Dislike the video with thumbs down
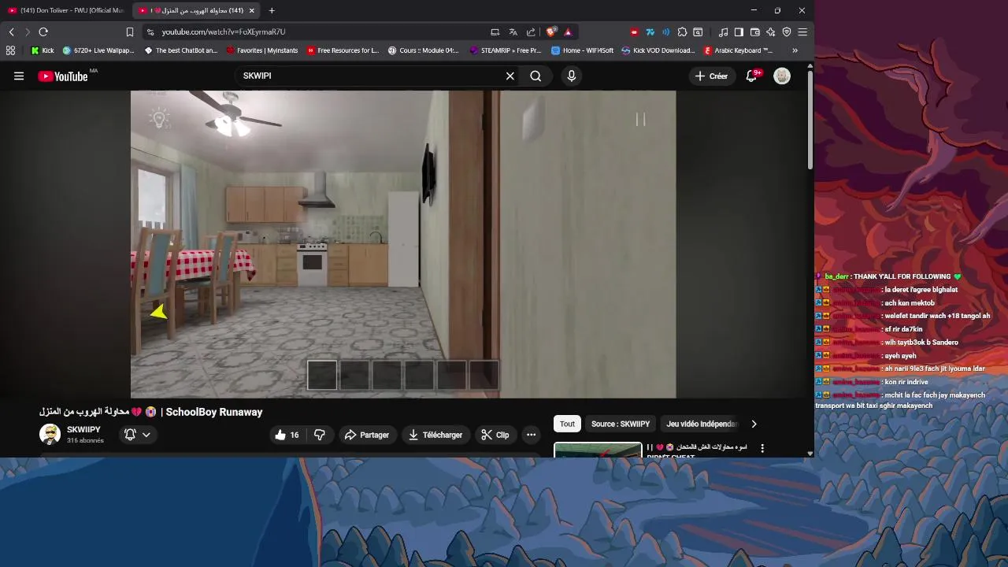This screenshot has height=567, width=1008. [x=320, y=435]
